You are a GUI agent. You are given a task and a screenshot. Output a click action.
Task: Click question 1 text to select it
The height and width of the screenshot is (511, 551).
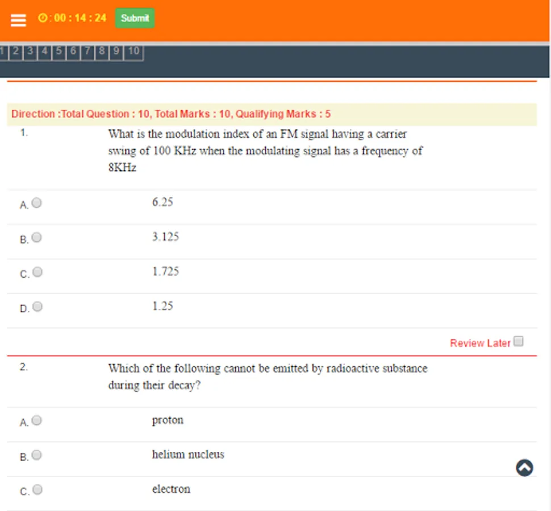[x=257, y=150]
